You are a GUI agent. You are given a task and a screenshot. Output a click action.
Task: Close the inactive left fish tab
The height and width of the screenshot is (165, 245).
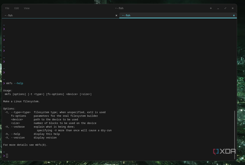[x=116, y=15]
